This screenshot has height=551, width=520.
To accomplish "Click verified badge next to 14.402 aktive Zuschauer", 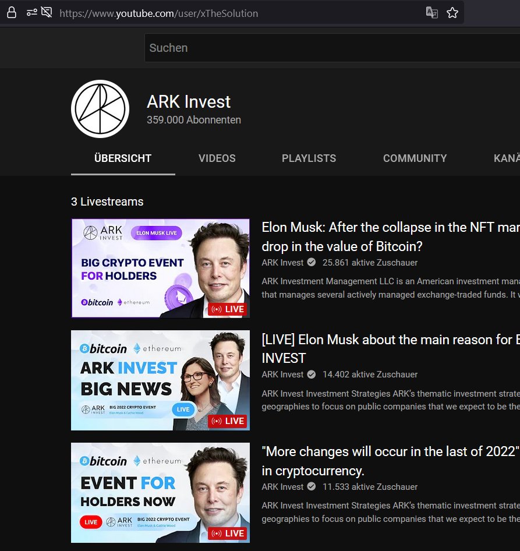I will pyautogui.click(x=312, y=375).
